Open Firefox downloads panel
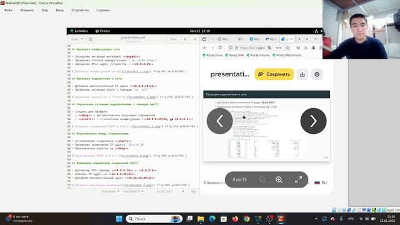Image resolution: width=400 pixels, height=225 pixels. [306, 47]
